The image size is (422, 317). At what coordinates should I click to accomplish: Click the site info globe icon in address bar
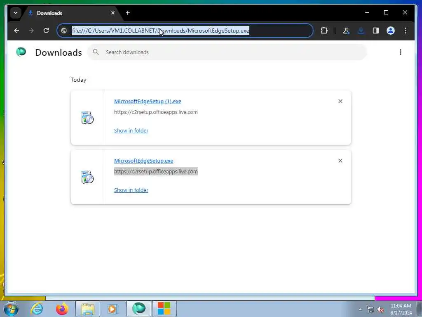(64, 31)
